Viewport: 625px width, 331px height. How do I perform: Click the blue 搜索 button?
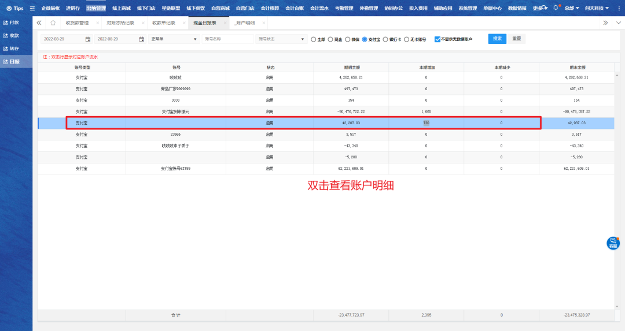tap(497, 39)
